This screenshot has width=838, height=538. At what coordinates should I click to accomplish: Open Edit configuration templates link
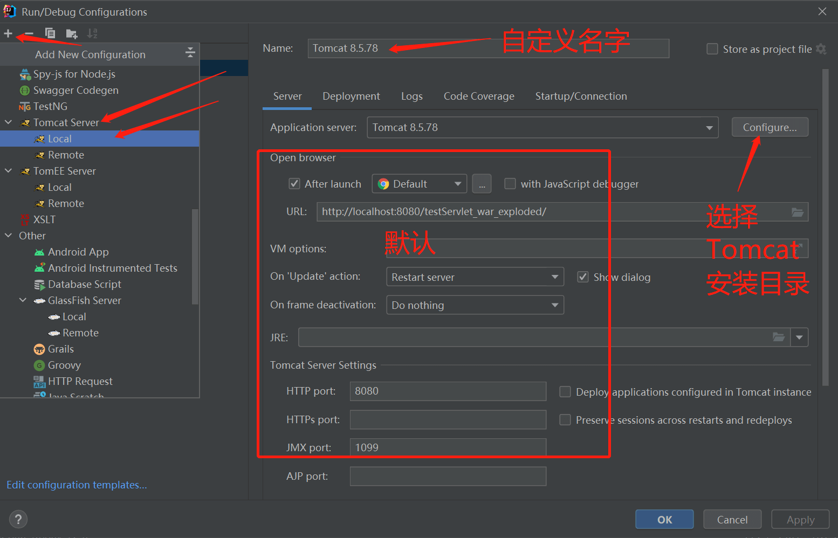click(x=77, y=485)
